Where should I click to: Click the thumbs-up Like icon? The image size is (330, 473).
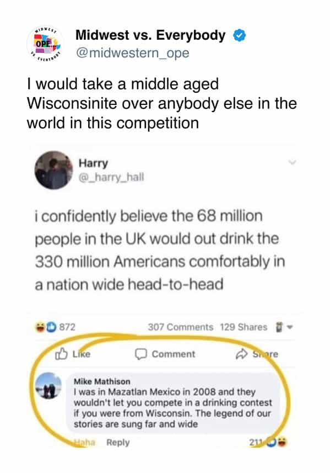61,354
